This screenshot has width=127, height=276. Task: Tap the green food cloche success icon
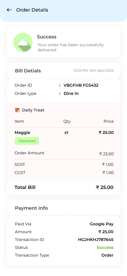point(23,42)
